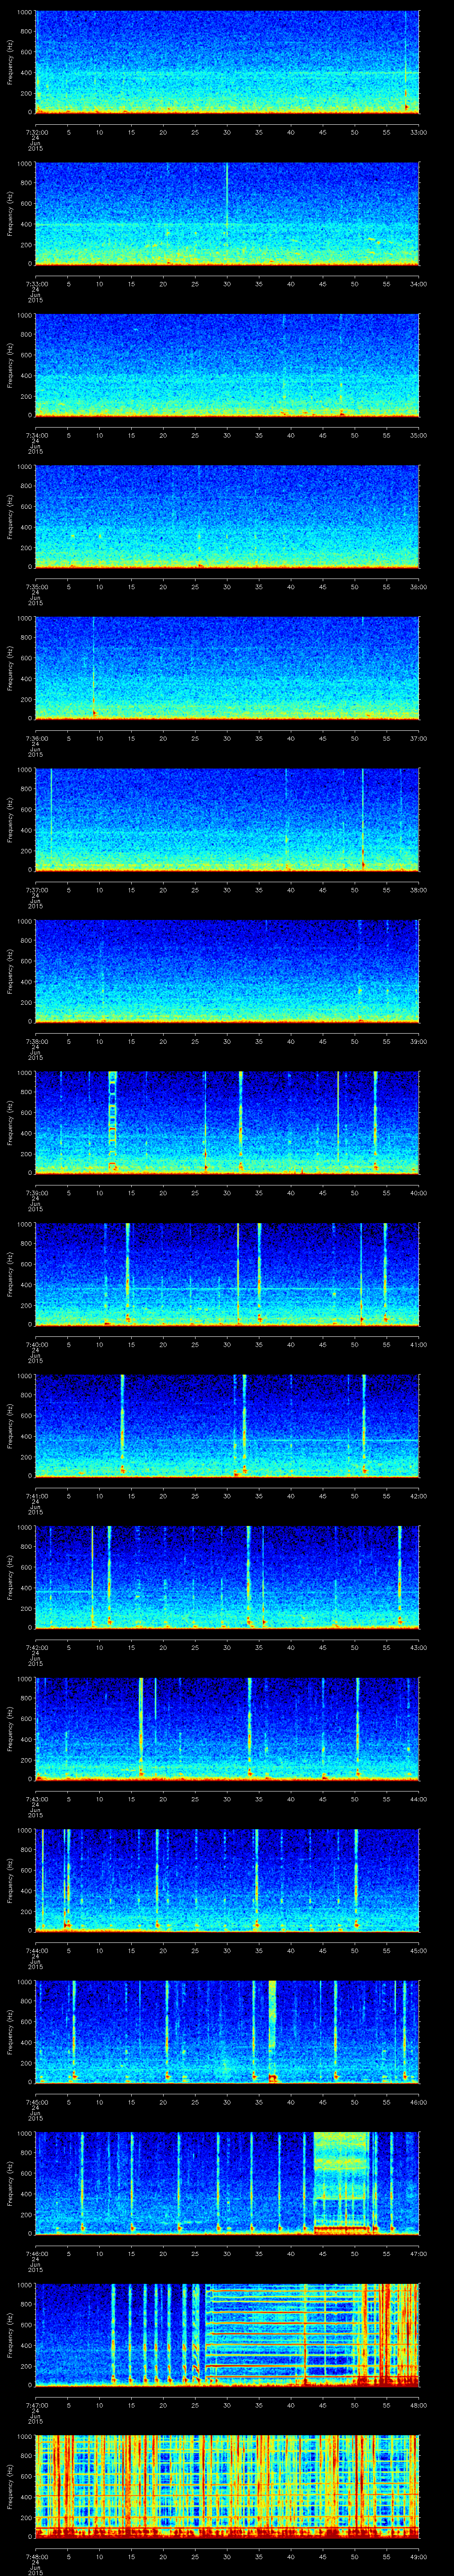Click the broadband burst near 12s in the 7:39 panel

(x=113, y=1120)
